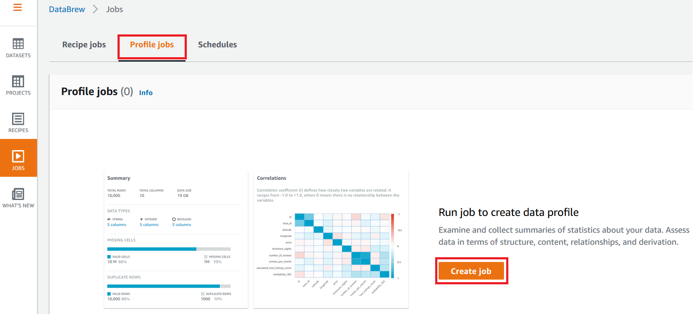Click the DataBrew breadcrumb link

click(67, 9)
